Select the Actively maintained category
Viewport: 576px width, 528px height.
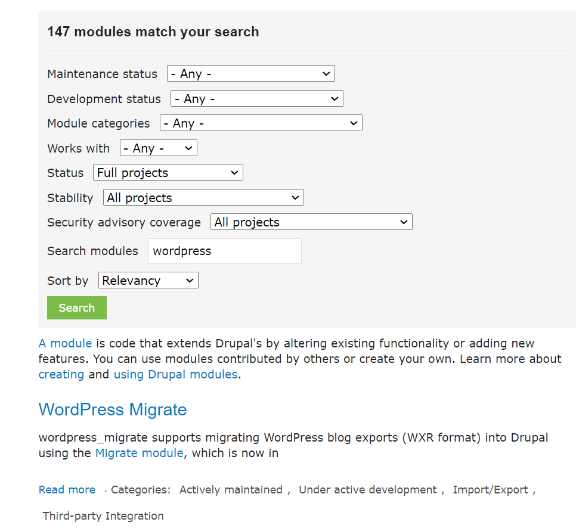[231, 489]
